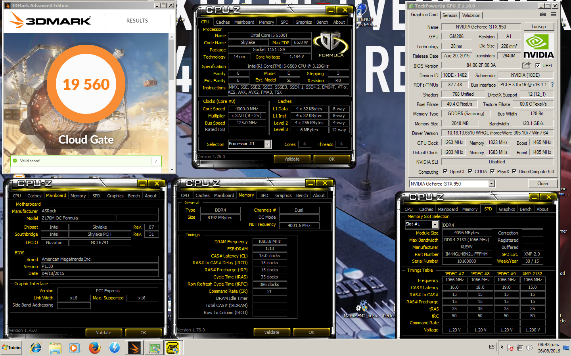Click Lookup in GPU-Z
571x356 pixels.
point(538,27)
